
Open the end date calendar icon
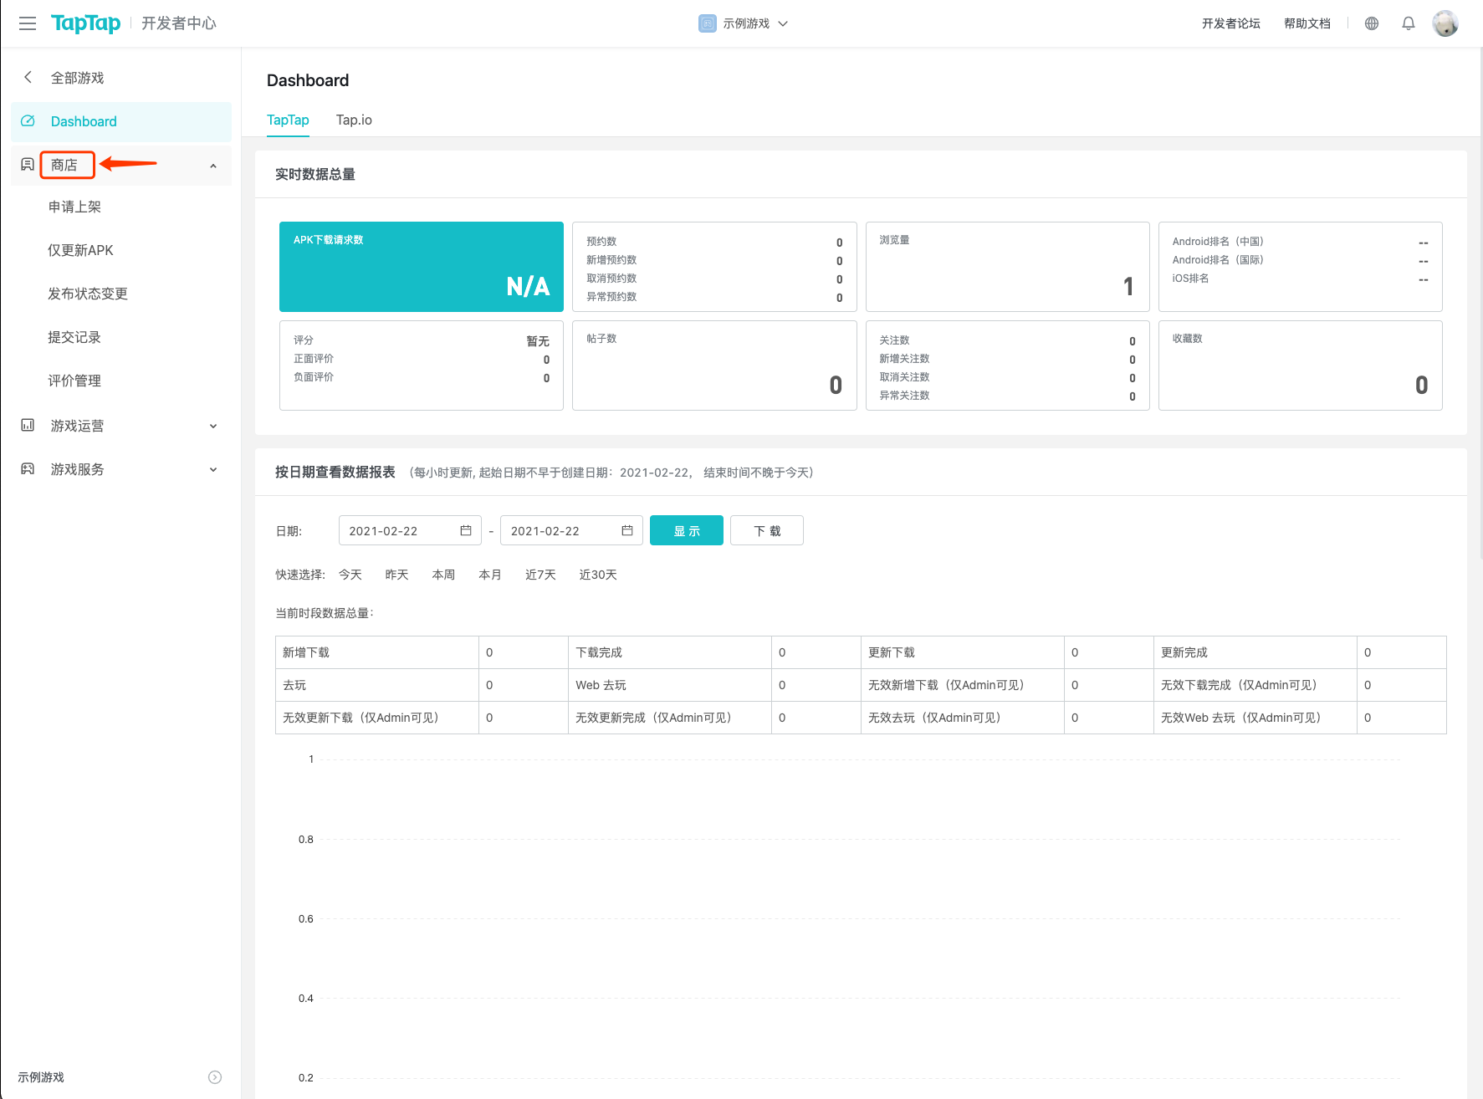click(627, 530)
